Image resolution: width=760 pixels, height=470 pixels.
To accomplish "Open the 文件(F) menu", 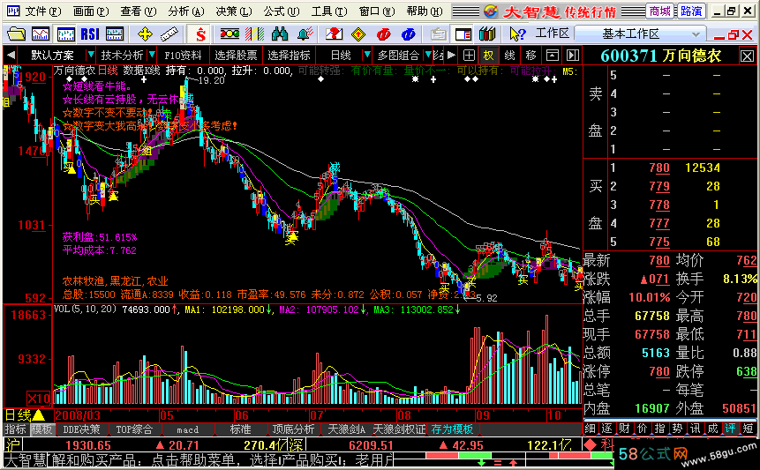I will coord(42,11).
